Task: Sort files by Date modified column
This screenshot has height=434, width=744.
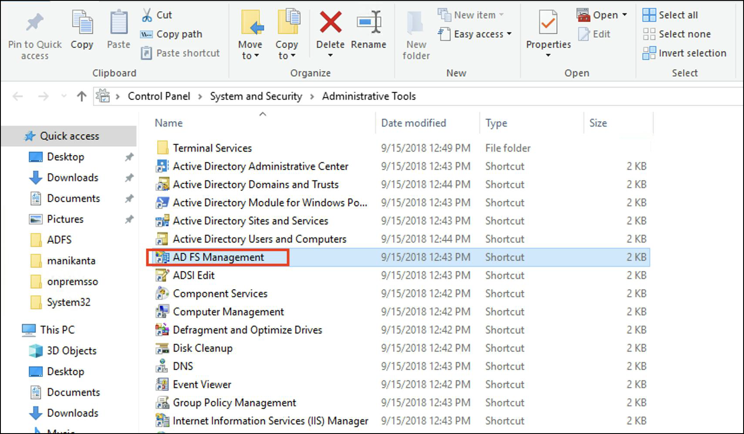Action: coord(413,123)
